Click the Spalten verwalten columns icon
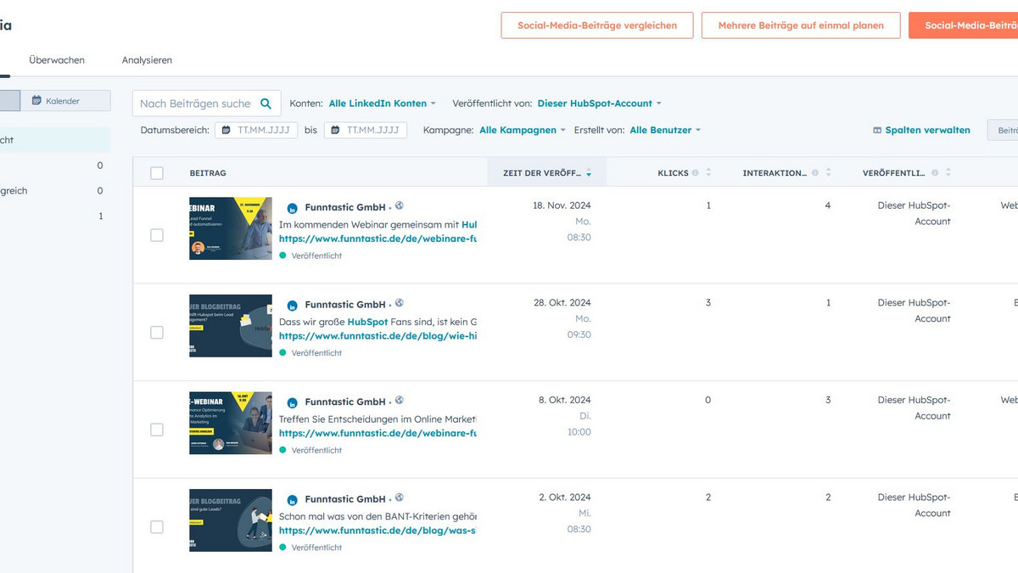The height and width of the screenshot is (573, 1018). 877,131
